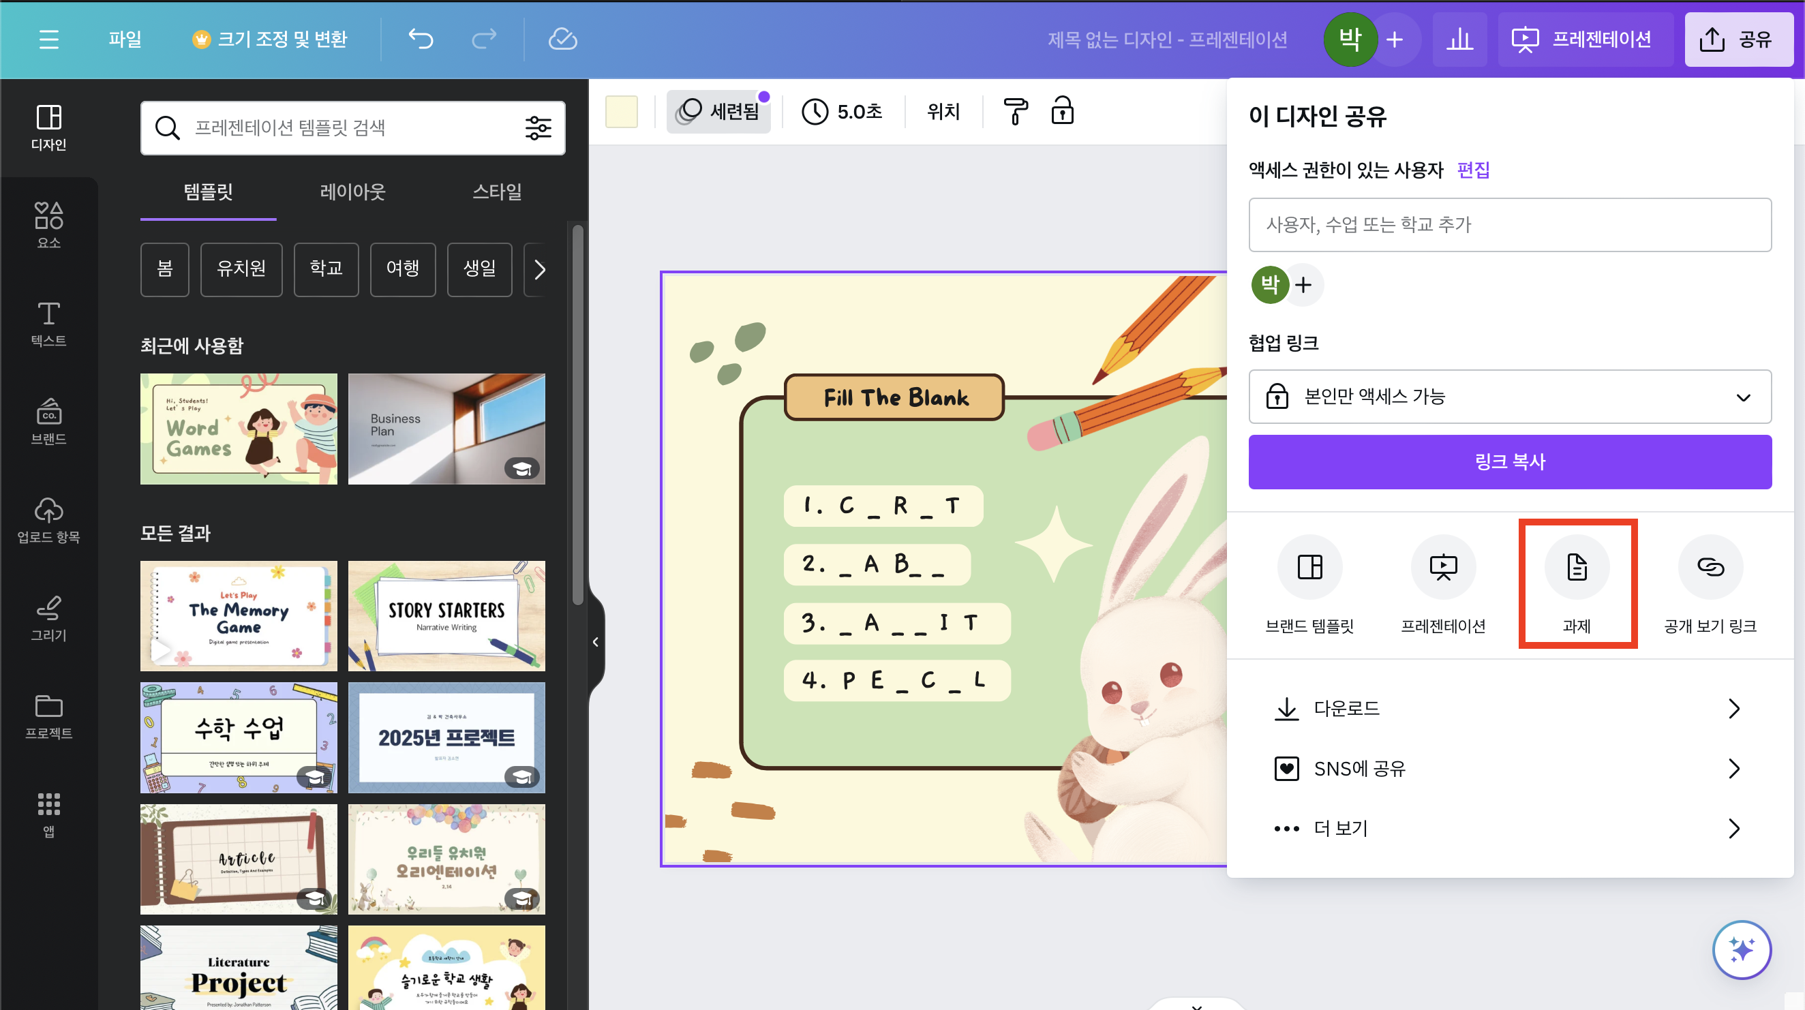Image resolution: width=1805 pixels, height=1010 pixels.
Task: Toggle the lock icon in the toolbar
Action: [1062, 111]
